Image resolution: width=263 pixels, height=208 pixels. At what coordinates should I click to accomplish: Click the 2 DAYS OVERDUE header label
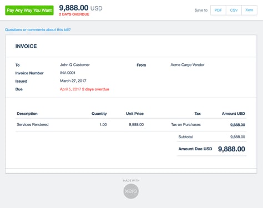pyautogui.click(x=74, y=14)
